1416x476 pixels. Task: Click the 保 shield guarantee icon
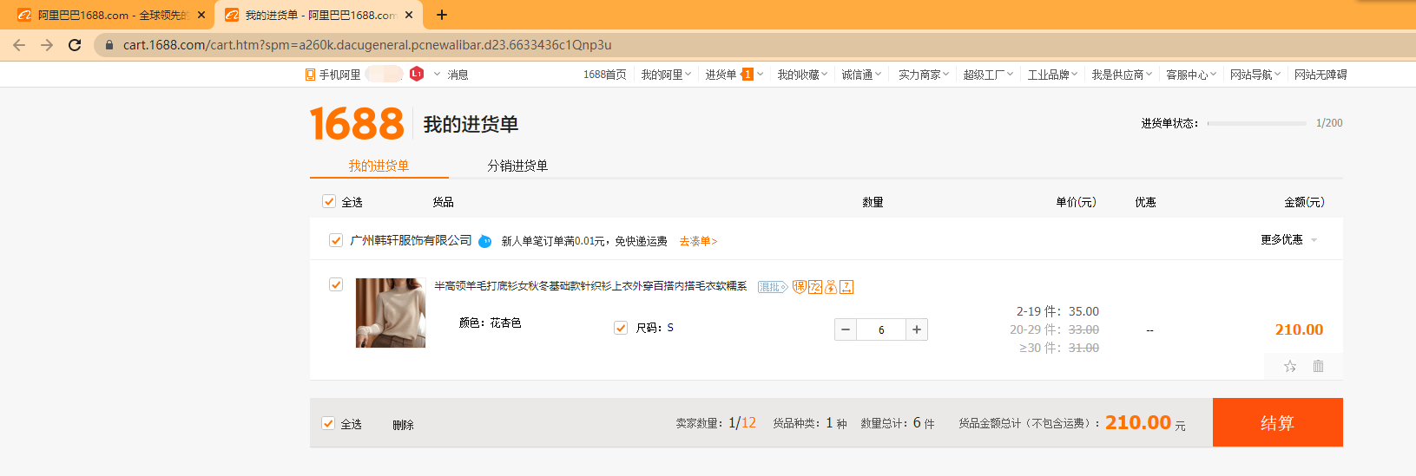pos(800,287)
